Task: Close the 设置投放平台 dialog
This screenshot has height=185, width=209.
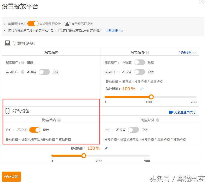Action: (201, 2)
